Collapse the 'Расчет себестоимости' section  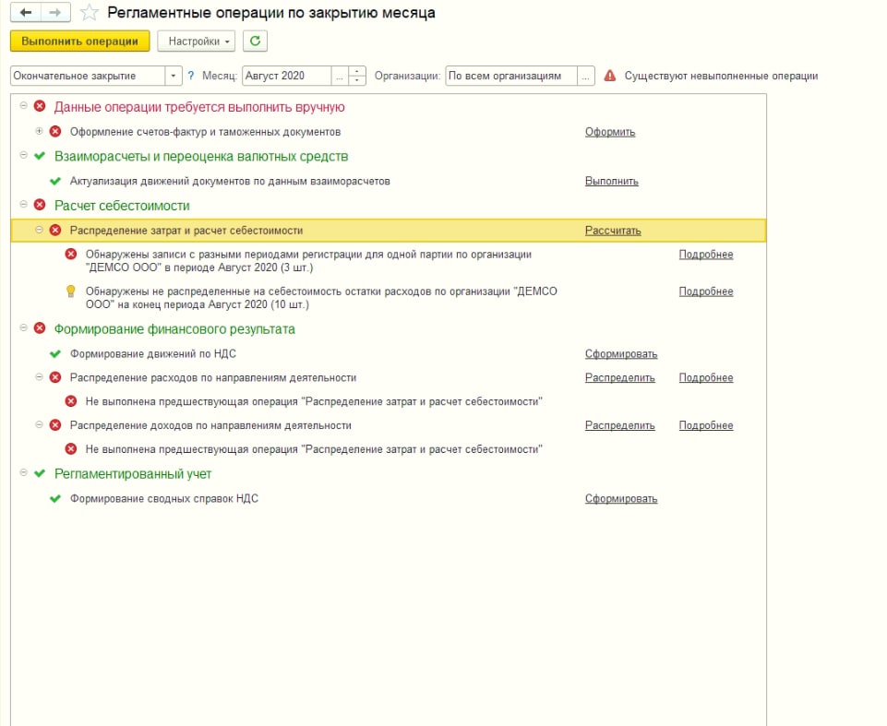[x=23, y=205]
